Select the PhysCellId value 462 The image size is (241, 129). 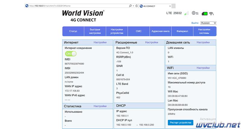(118, 97)
